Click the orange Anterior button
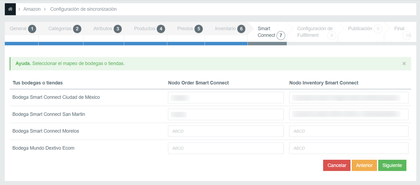Screen dimensions: 420x185 click(x=364, y=165)
